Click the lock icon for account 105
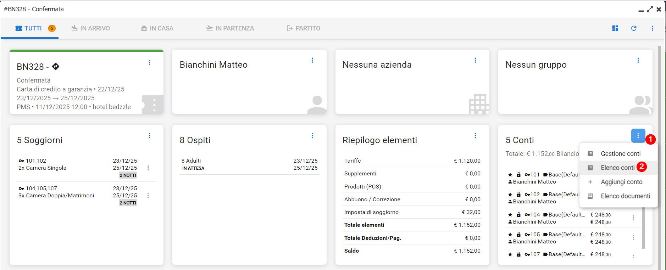666x270 pixels. point(518,235)
